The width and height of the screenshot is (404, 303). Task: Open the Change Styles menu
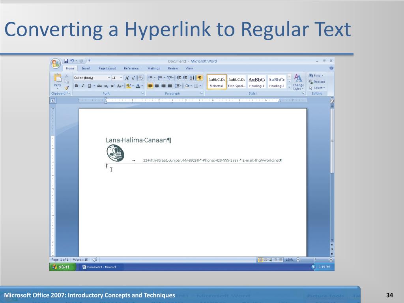(298, 82)
